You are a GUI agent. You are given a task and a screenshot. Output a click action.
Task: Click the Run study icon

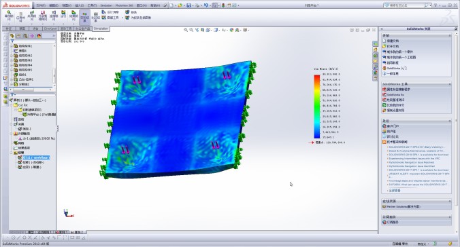point(63,14)
